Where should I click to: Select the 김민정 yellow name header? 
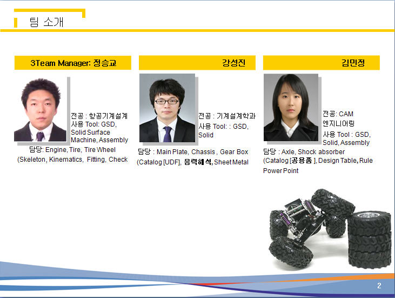tap(321, 63)
